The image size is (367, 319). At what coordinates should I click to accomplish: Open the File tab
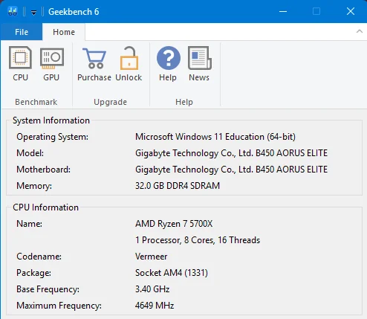coord(22,32)
